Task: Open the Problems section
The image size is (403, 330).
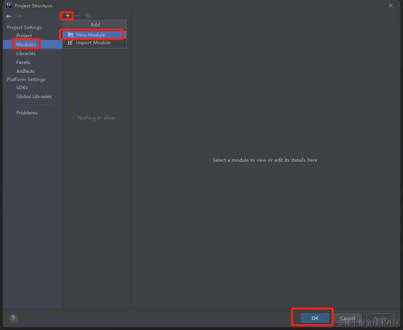Action: click(27, 113)
